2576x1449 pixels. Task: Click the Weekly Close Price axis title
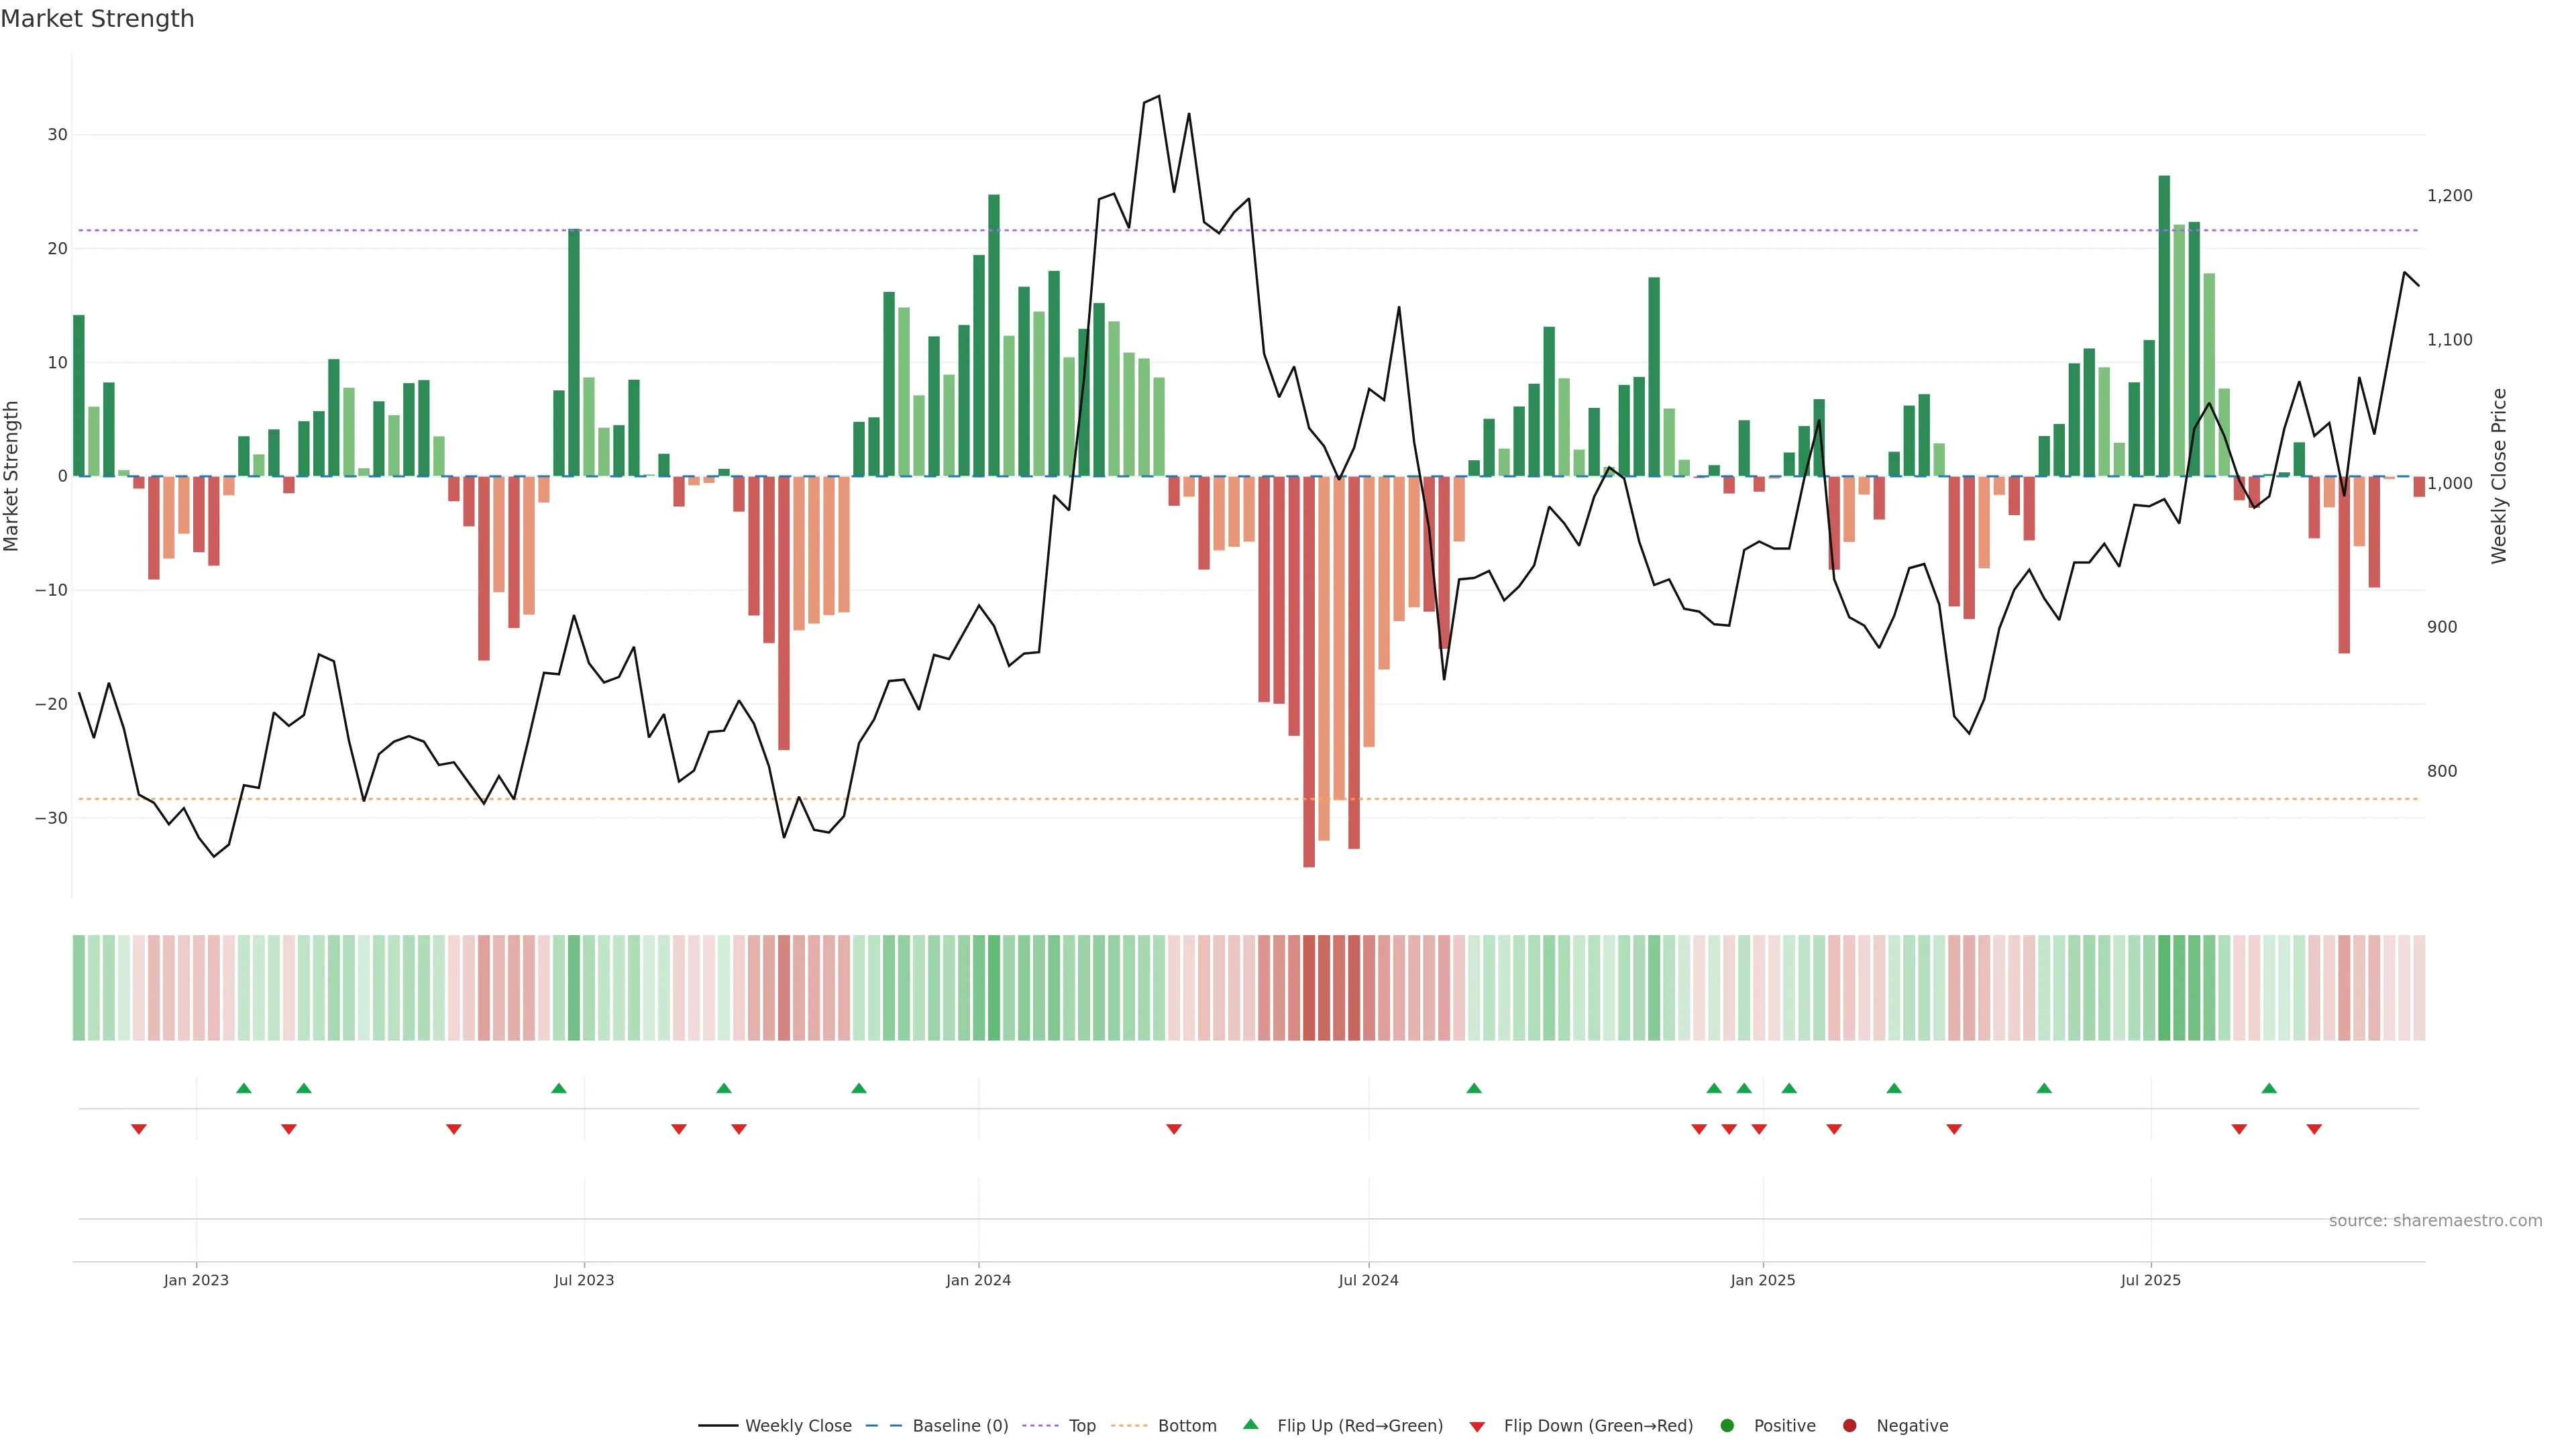pyautogui.click(x=2499, y=476)
